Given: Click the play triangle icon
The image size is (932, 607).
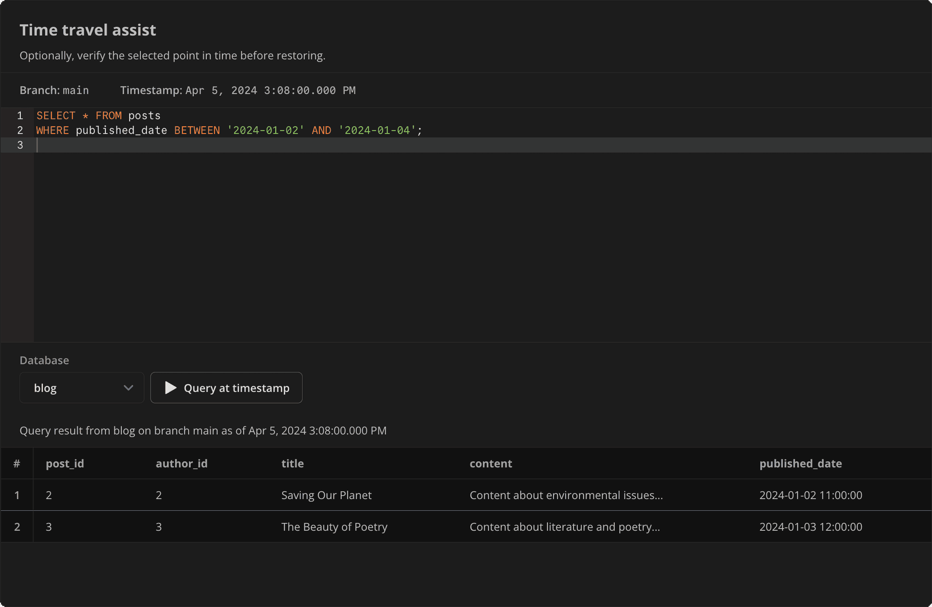Looking at the screenshot, I should [x=170, y=388].
